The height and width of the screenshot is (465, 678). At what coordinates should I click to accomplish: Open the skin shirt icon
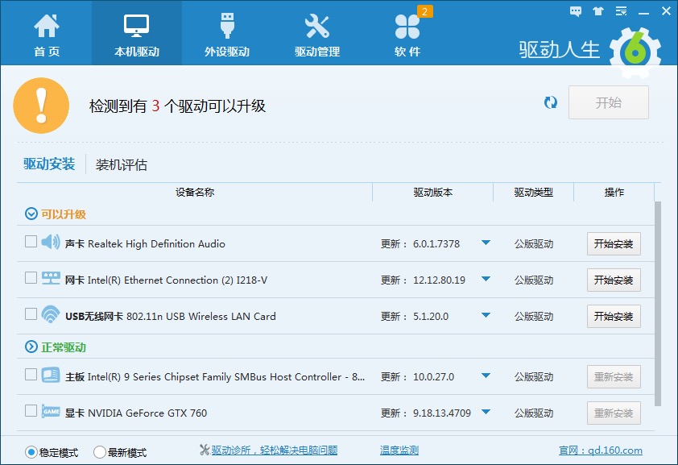tap(598, 11)
